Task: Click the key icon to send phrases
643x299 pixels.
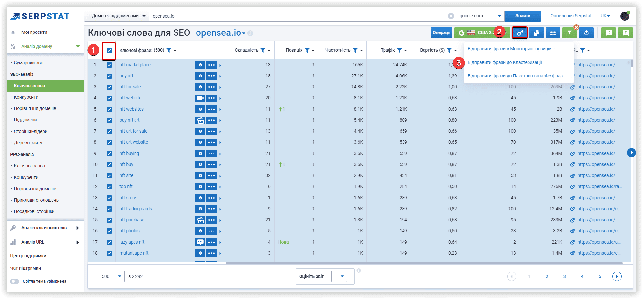Action: [520, 33]
